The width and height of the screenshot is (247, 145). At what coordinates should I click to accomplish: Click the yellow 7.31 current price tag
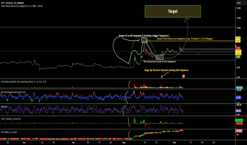pyautogui.click(x=238, y=51)
